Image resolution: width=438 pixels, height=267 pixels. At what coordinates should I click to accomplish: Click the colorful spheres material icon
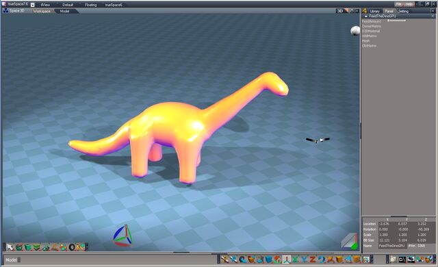tap(64, 247)
